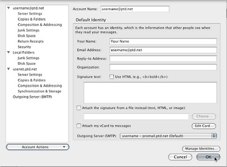Image resolution: width=227 pixels, height=167 pixels.
Task: Select usenet.ptd.net account in the tree
Action: [x=25, y=69]
